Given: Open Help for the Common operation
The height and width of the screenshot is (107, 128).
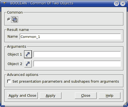Looking at the screenshot, I should click(110, 96).
